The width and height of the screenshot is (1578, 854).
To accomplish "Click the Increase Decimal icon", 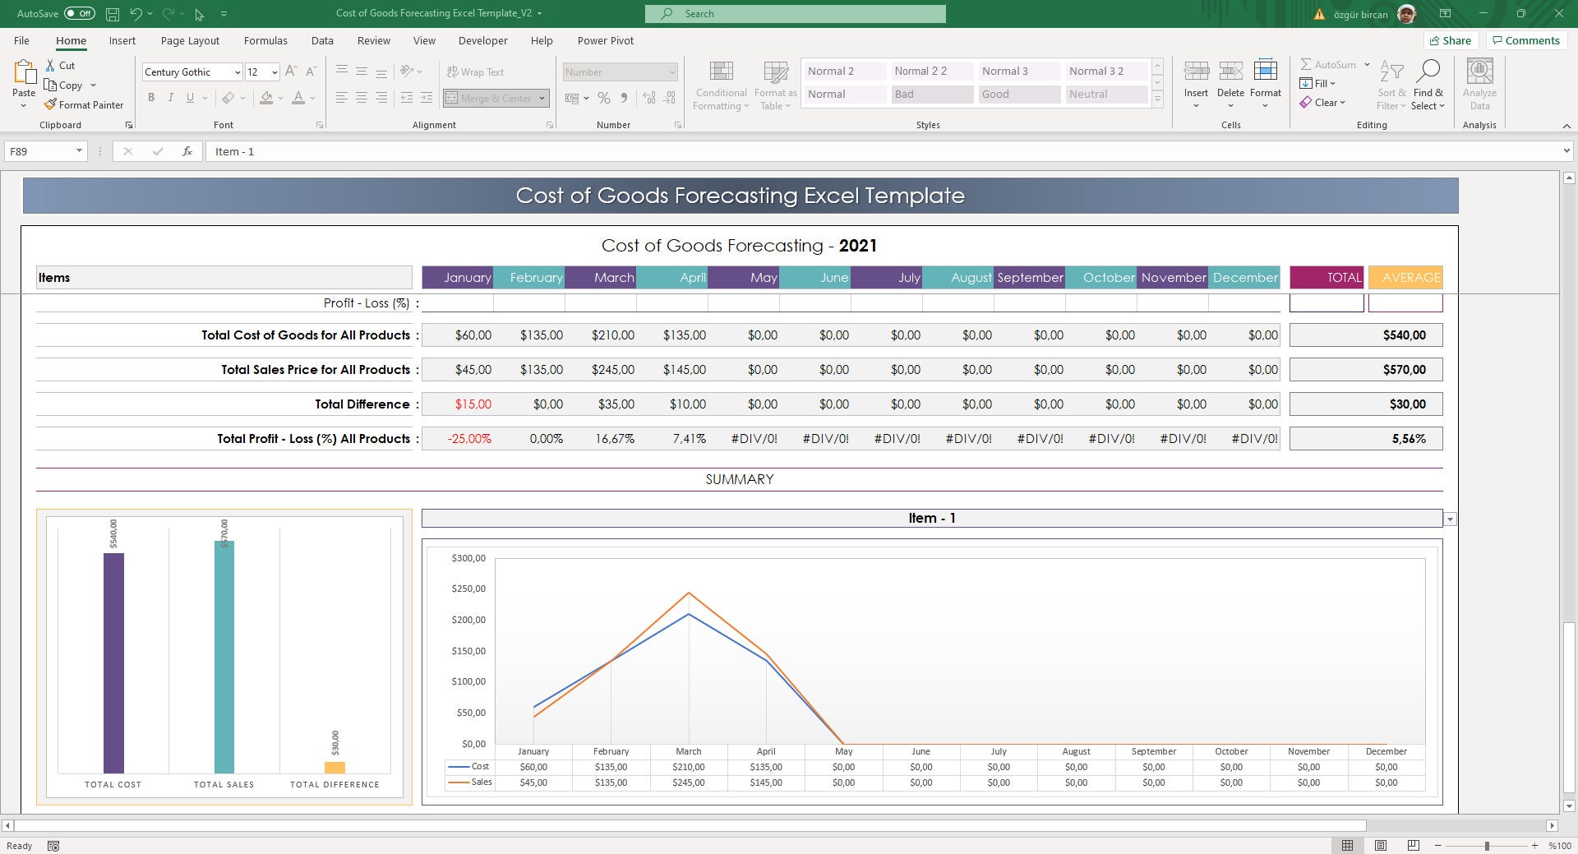I will tap(648, 98).
